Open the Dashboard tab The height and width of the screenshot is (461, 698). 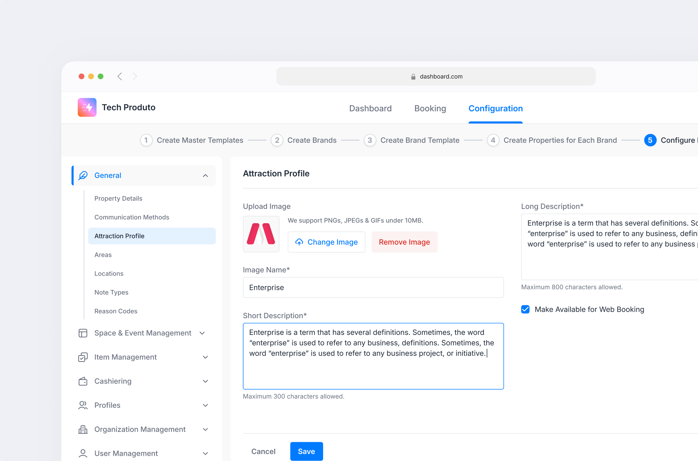tap(370, 108)
